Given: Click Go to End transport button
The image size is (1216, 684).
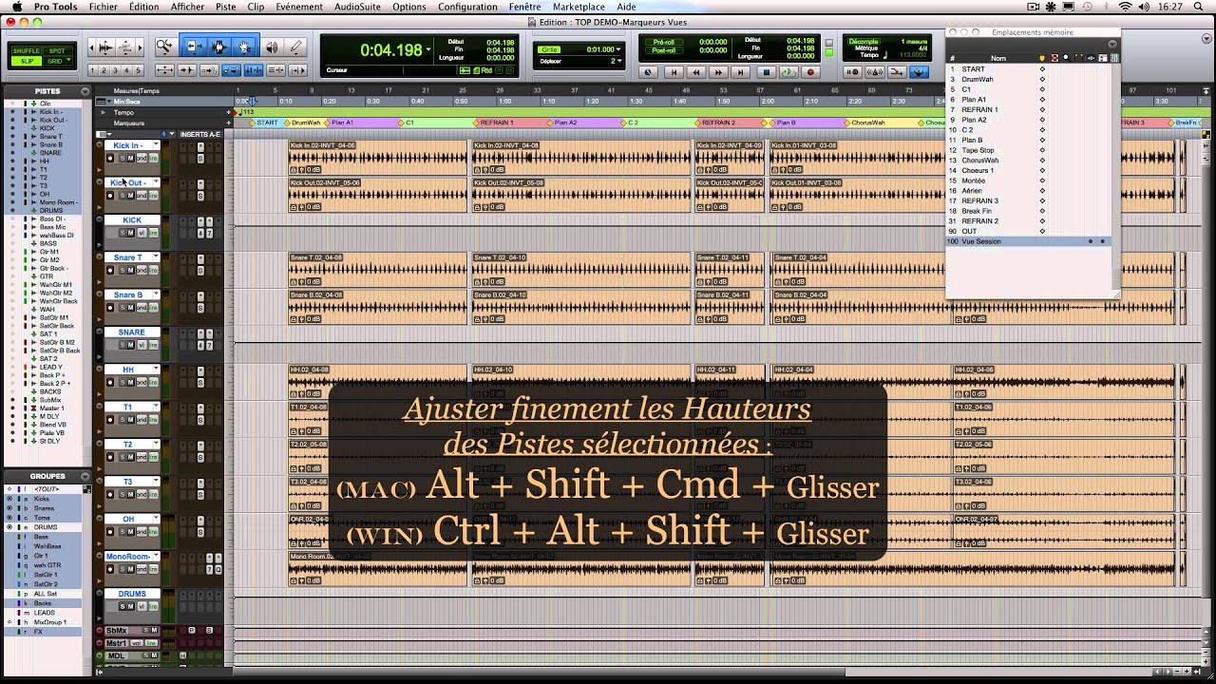Looking at the screenshot, I should [x=741, y=72].
